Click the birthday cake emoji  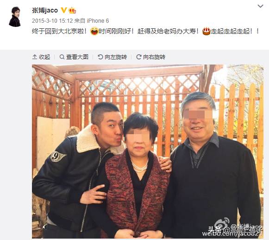206,31
